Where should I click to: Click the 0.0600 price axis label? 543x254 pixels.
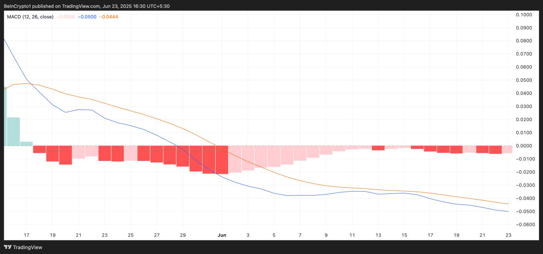(x=524, y=67)
